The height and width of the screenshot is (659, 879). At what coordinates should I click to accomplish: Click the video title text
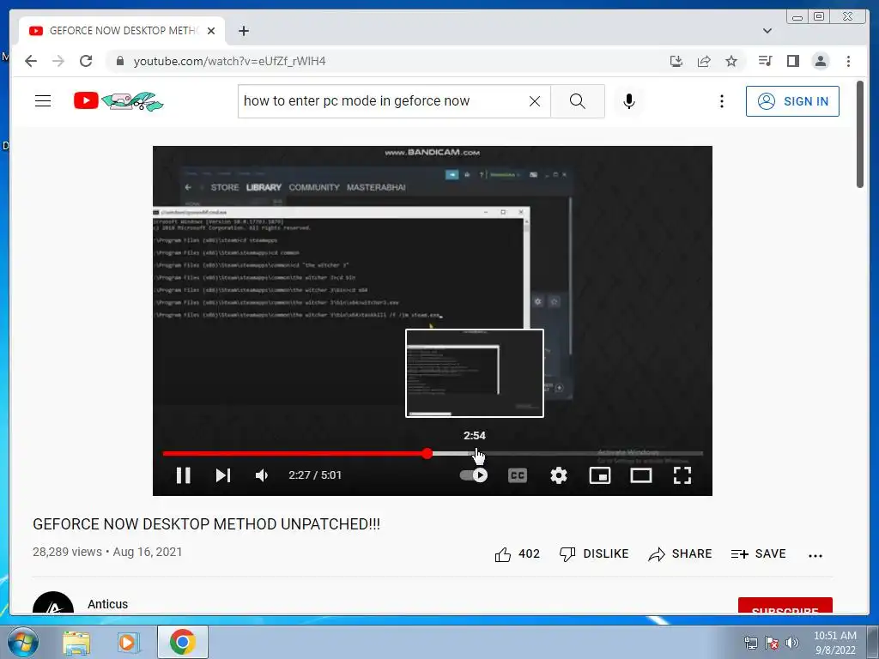(206, 524)
